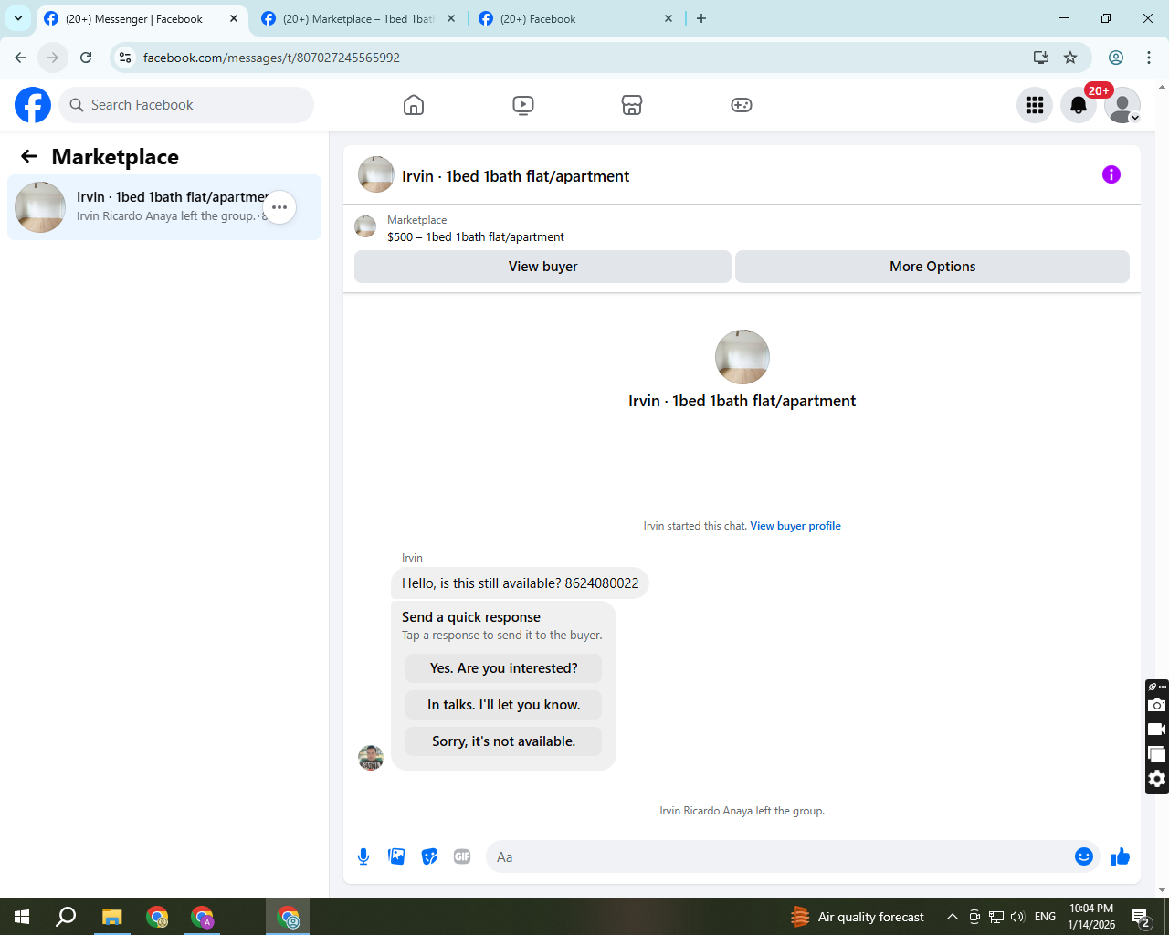Open conversation options three-dot menu
This screenshot has height=935, width=1169.
point(279,207)
